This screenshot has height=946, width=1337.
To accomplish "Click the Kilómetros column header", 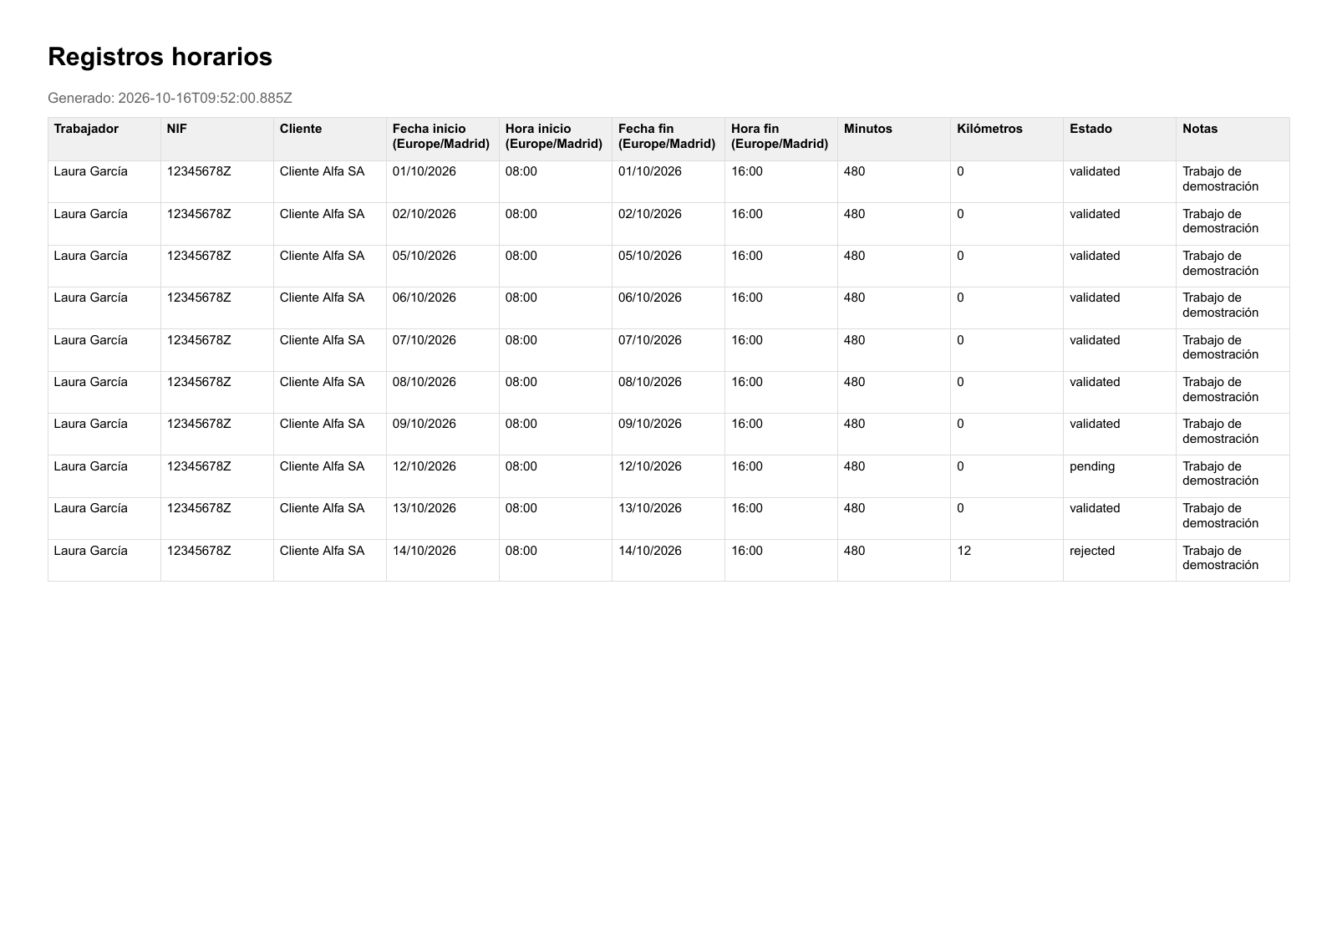I will tap(1007, 139).
